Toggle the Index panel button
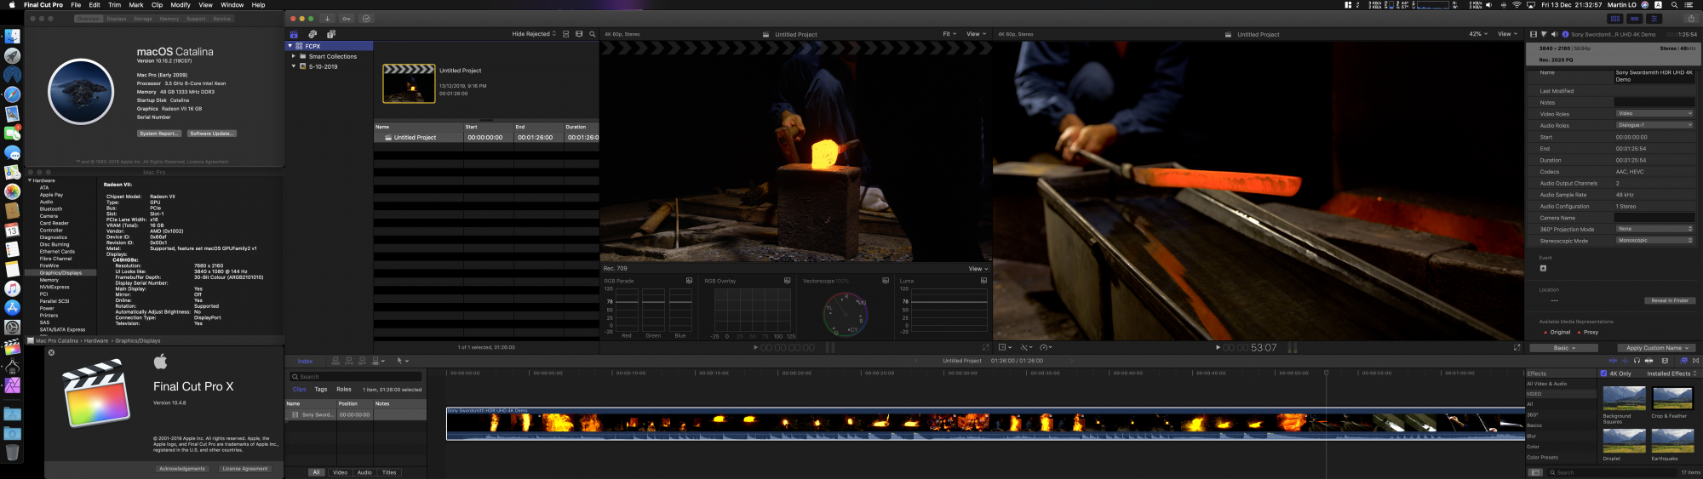The height and width of the screenshot is (479, 1703). 305,361
